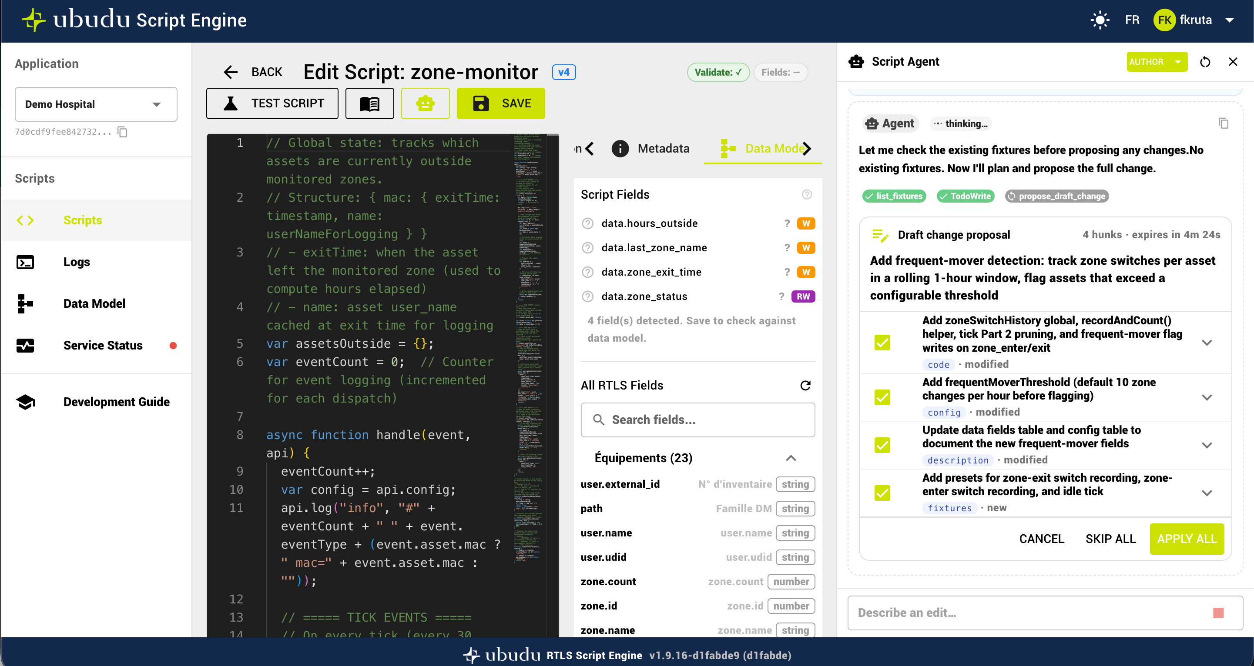Viewport: 1254px width, 666px height.
Task: Switch language to FR
Action: pos(1132,20)
